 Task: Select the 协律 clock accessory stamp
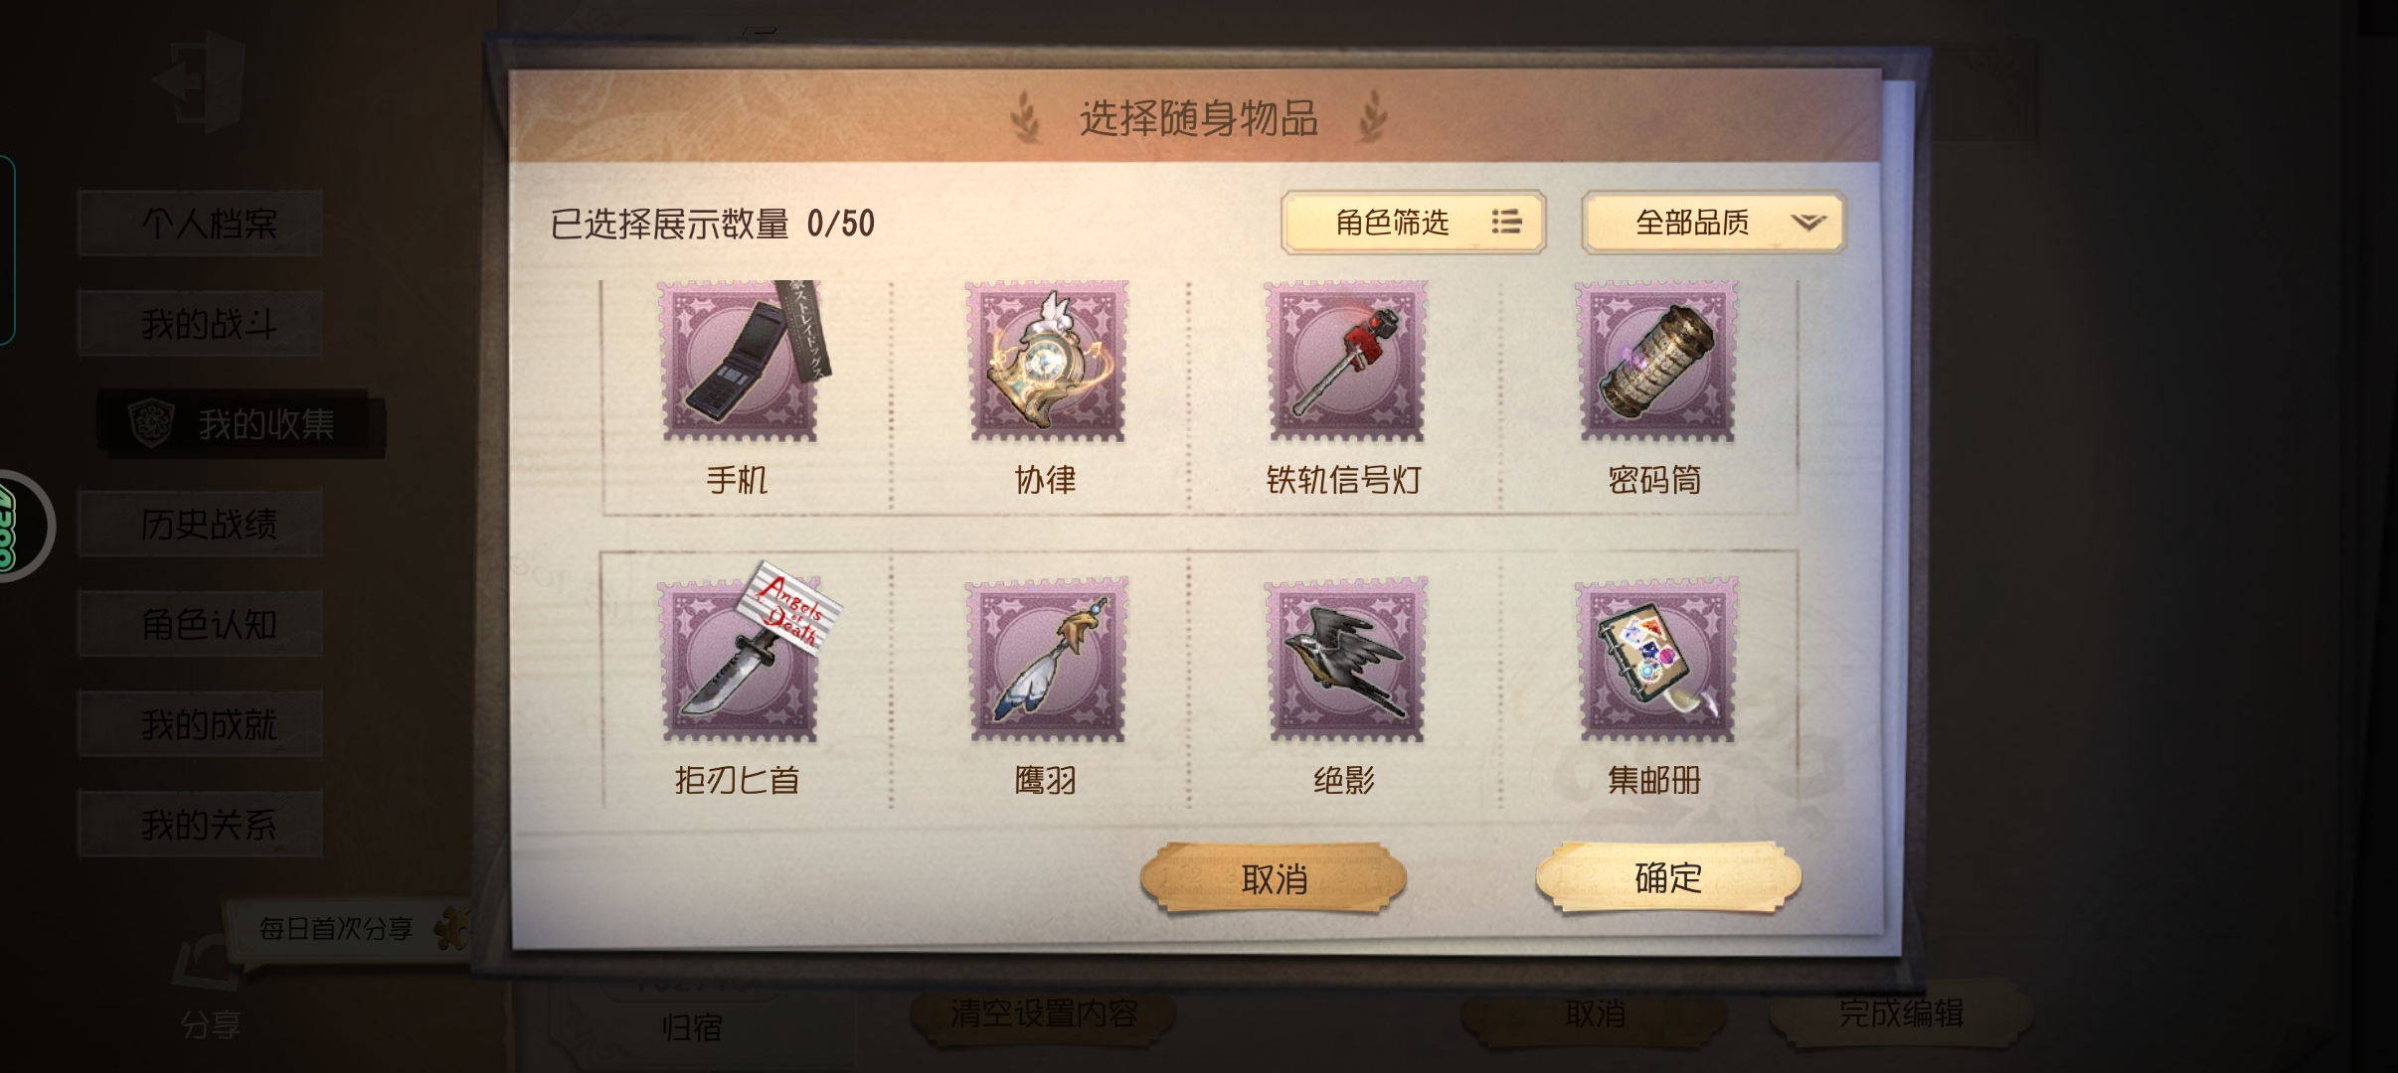pos(1047,362)
